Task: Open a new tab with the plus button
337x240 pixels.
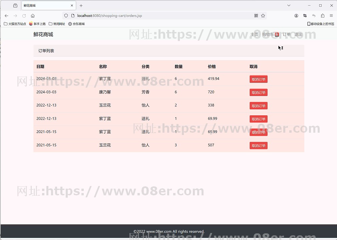Action: (x=81, y=6)
